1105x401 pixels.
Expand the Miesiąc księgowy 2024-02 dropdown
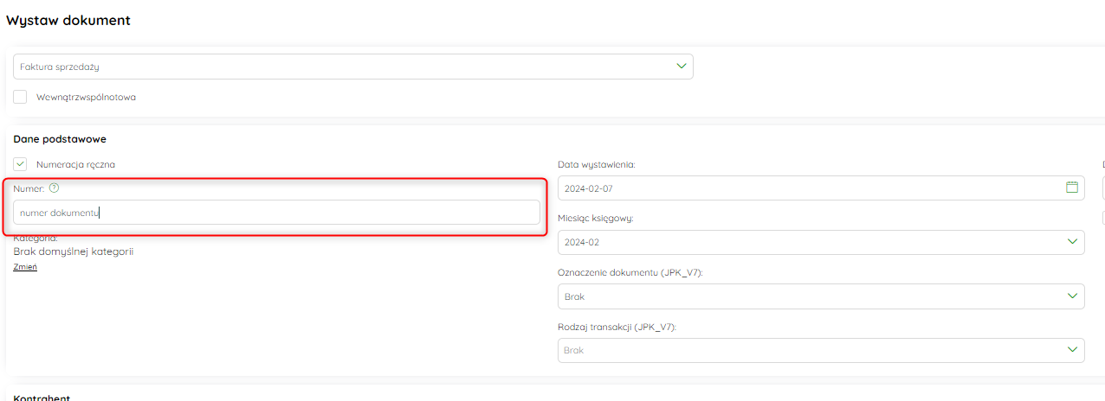pyautogui.click(x=821, y=242)
